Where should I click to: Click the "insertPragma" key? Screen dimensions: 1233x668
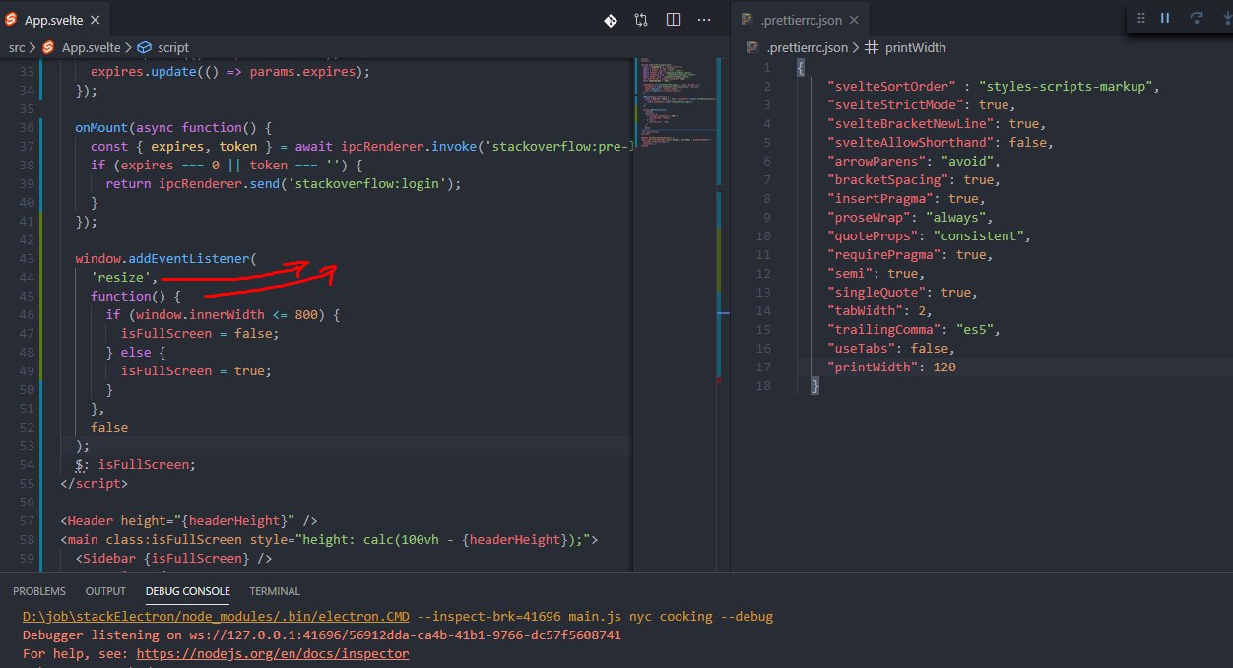884,199
